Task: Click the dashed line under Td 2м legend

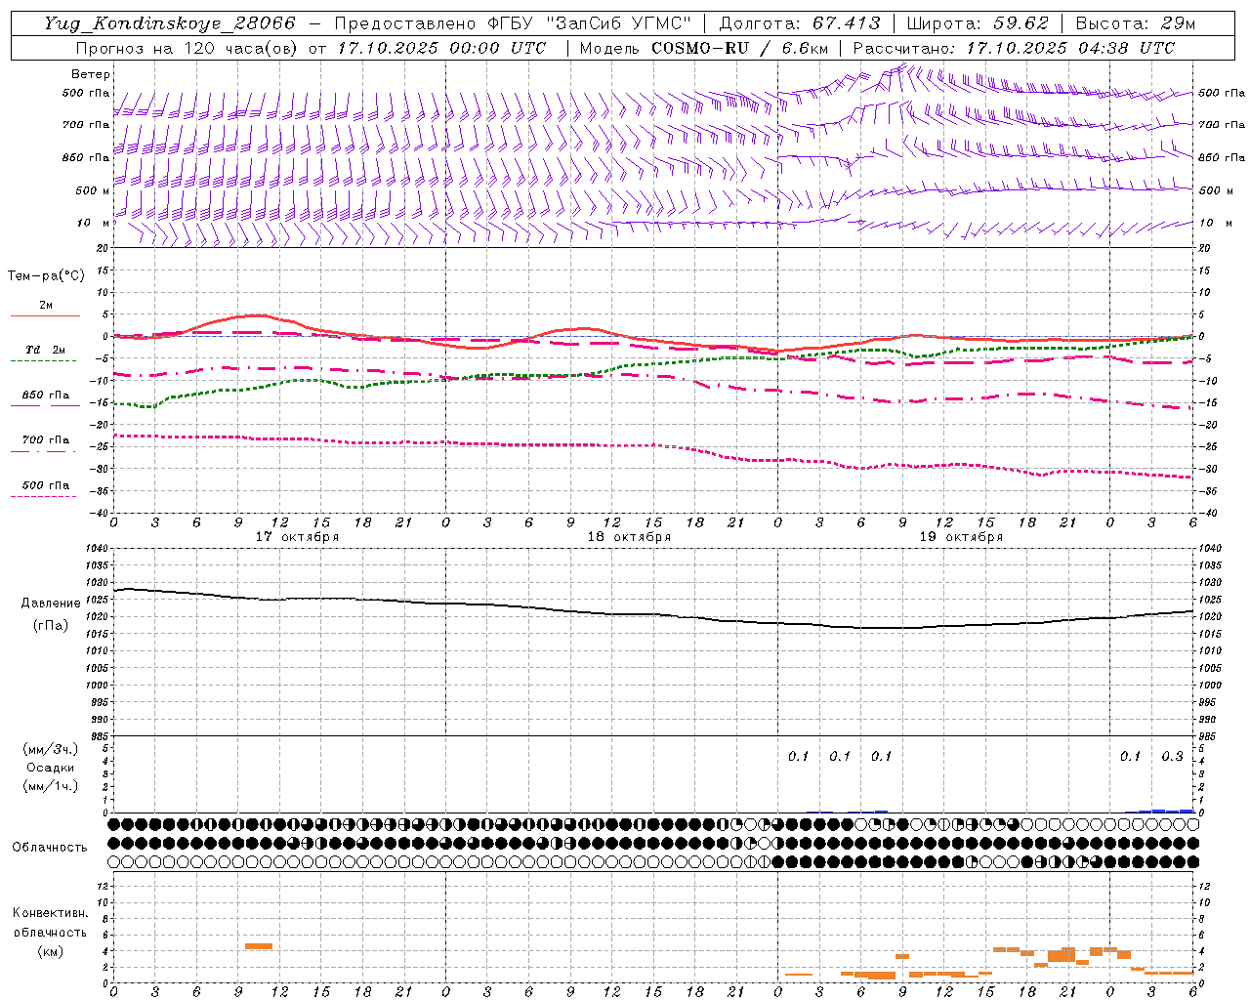Action: (43, 361)
